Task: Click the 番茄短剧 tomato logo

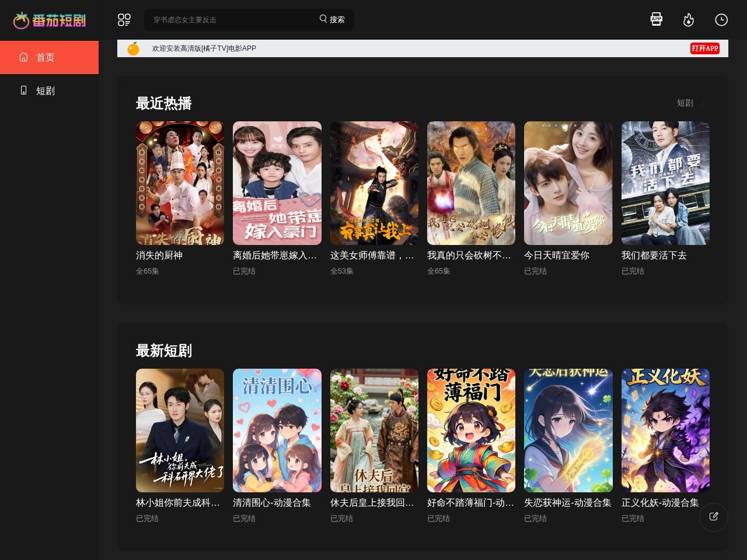Action: (50, 20)
